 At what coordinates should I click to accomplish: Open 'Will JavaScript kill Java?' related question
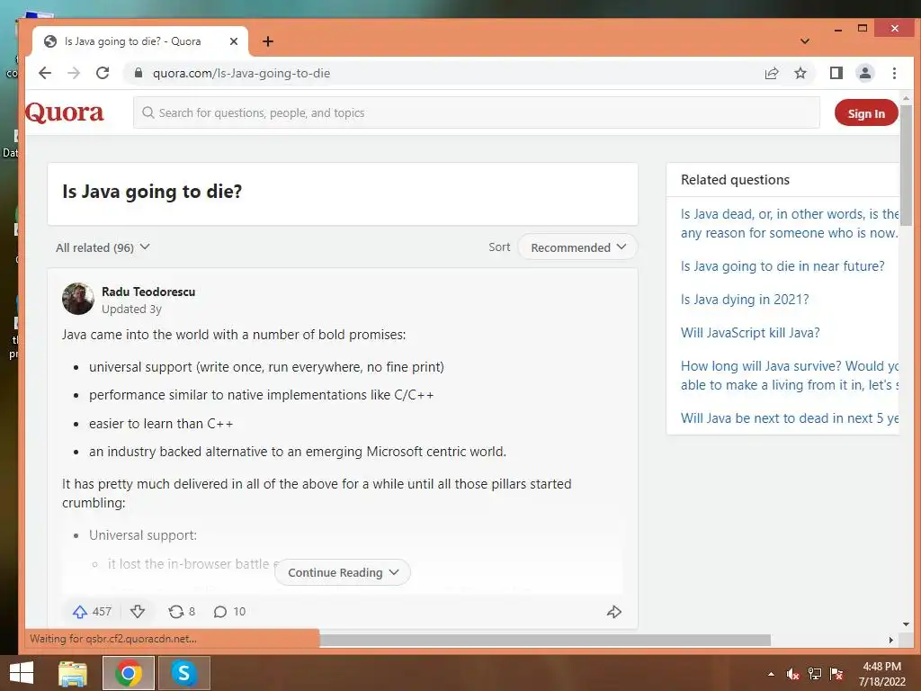click(750, 333)
